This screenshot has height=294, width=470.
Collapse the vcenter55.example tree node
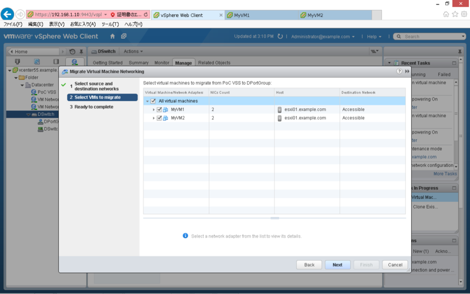click(x=9, y=70)
